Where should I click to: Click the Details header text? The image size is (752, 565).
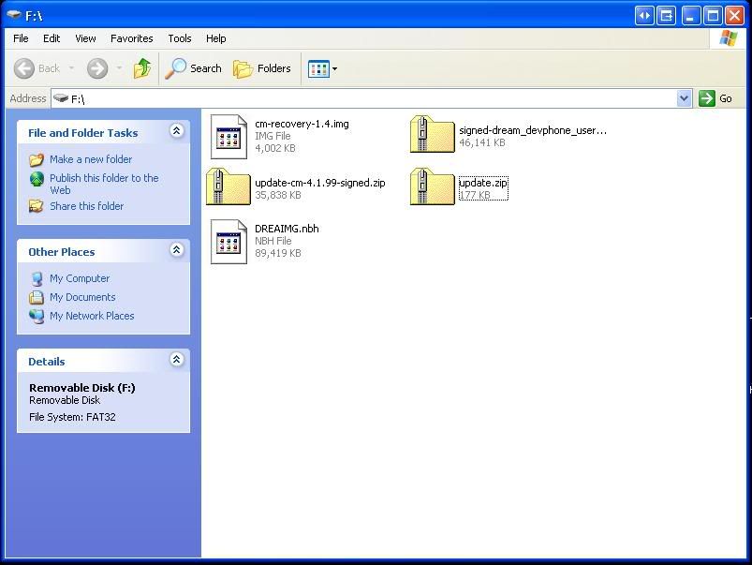coord(46,362)
